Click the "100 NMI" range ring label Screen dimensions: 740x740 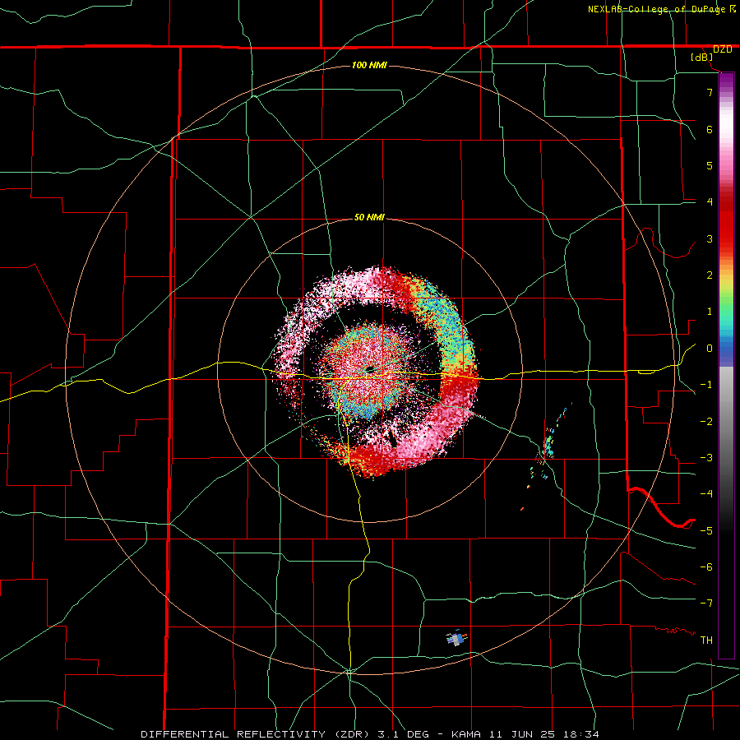[x=369, y=65]
